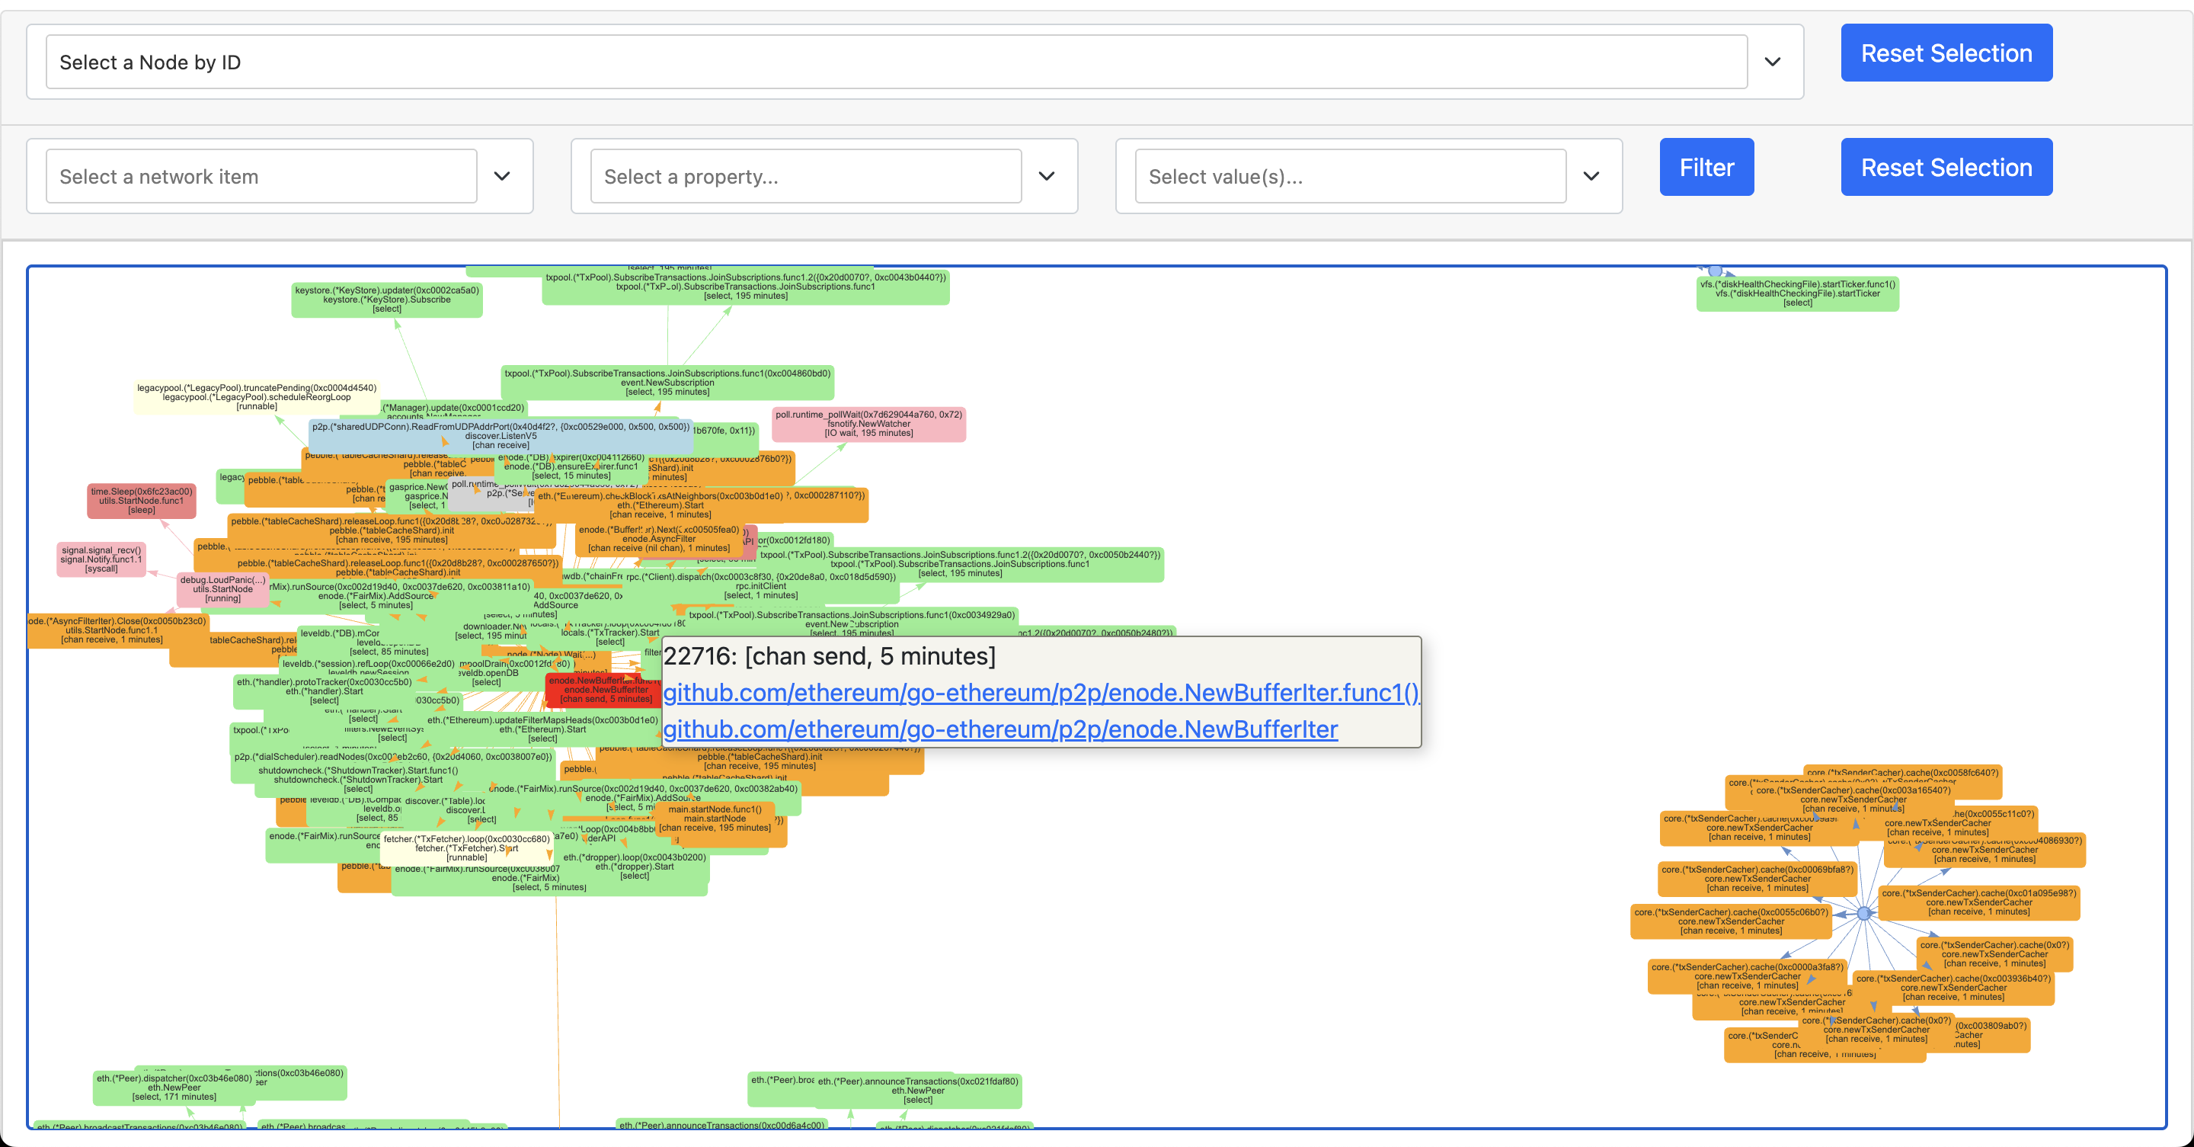Click the top Reset Selection button
2194x1147 pixels.
(1946, 53)
